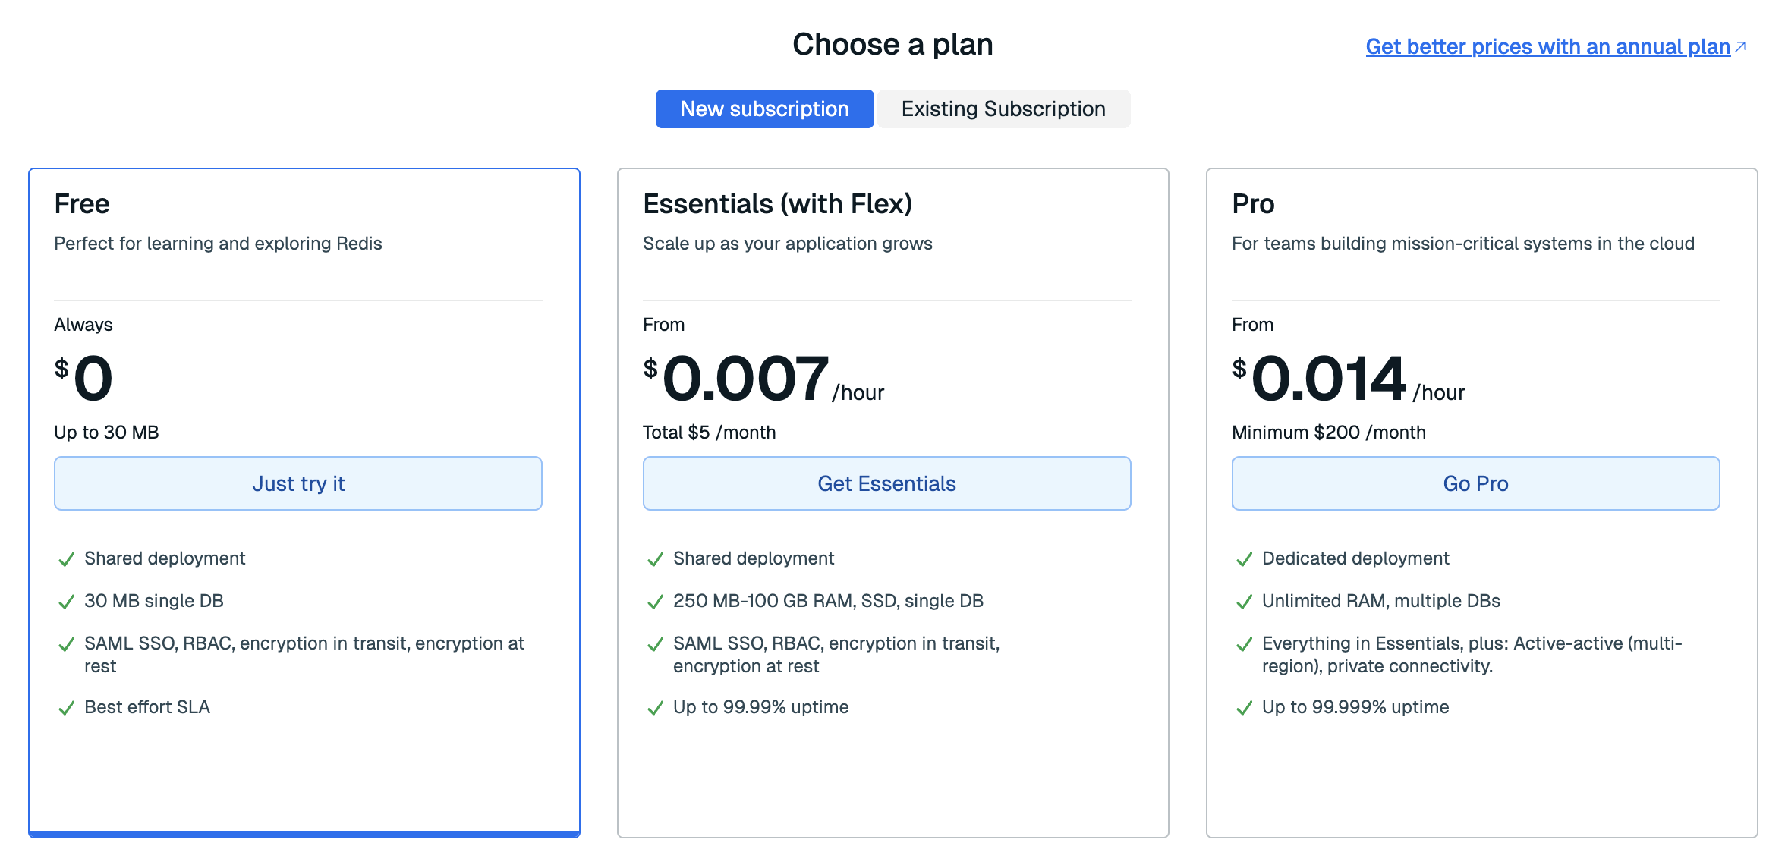The width and height of the screenshot is (1785, 865).
Task: Click checkmark icon beside Up to 99.99% uptime
Action: pos(656,709)
